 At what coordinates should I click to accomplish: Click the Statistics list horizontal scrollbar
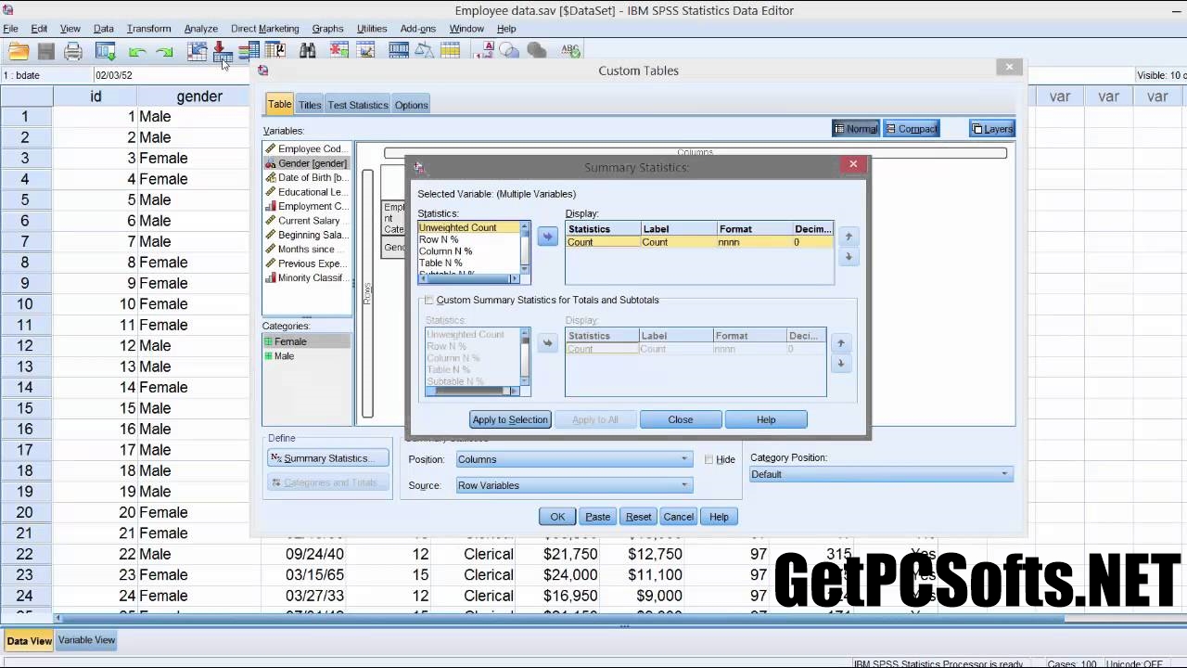pyautogui.click(x=469, y=279)
